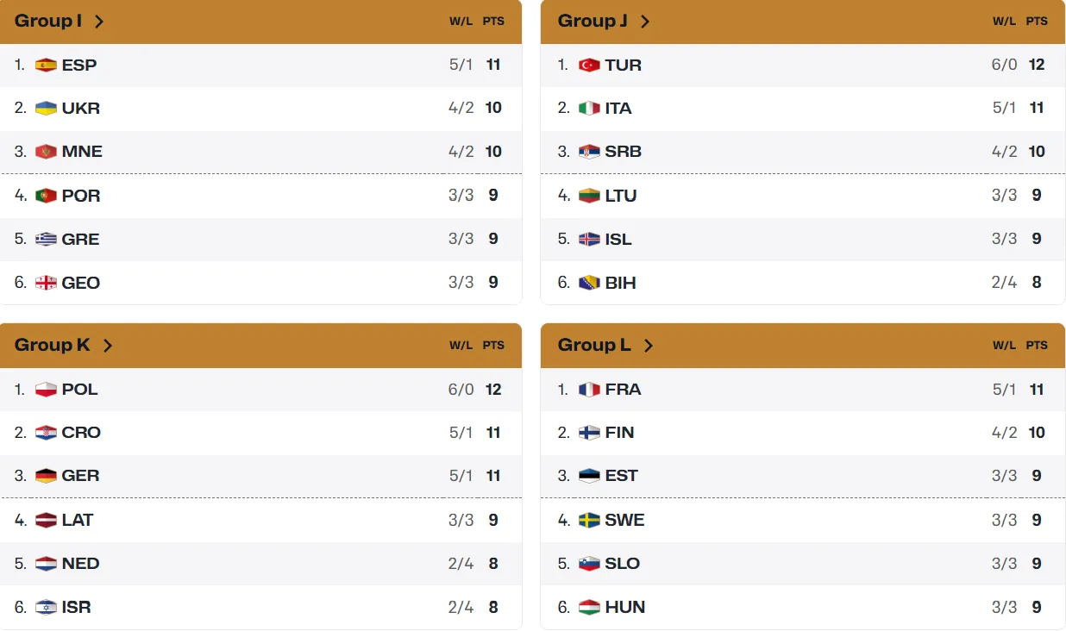Select the ITA team name
The image size is (1066, 631).
[618, 108]
